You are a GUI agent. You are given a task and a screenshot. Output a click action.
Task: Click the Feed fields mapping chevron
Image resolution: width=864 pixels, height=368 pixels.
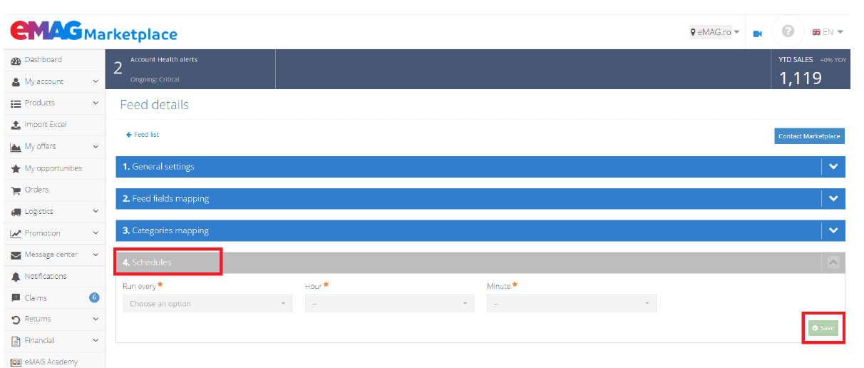coord(833,199)
